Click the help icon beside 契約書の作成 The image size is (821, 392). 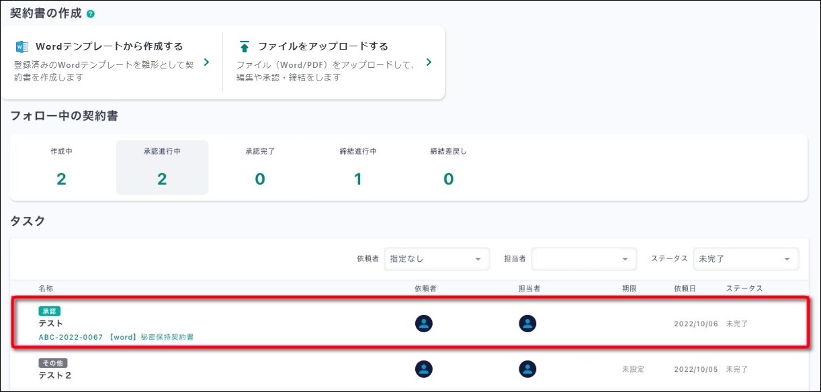[x=91, y=14]
